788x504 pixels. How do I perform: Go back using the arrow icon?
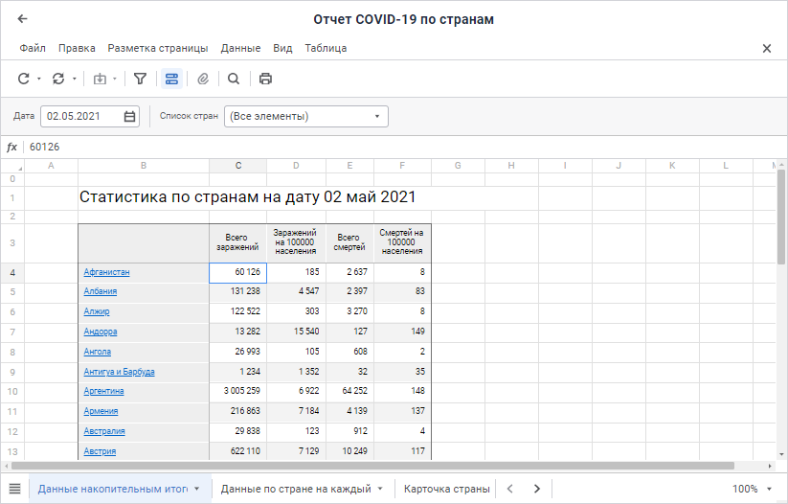tap(22, 19)
